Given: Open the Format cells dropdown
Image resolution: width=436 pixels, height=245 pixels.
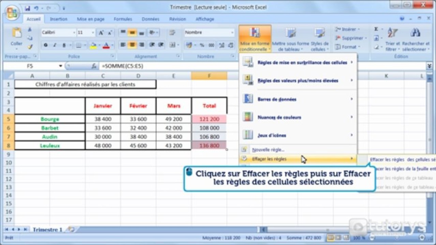Looking at the screenshot, I should point(347,47).
